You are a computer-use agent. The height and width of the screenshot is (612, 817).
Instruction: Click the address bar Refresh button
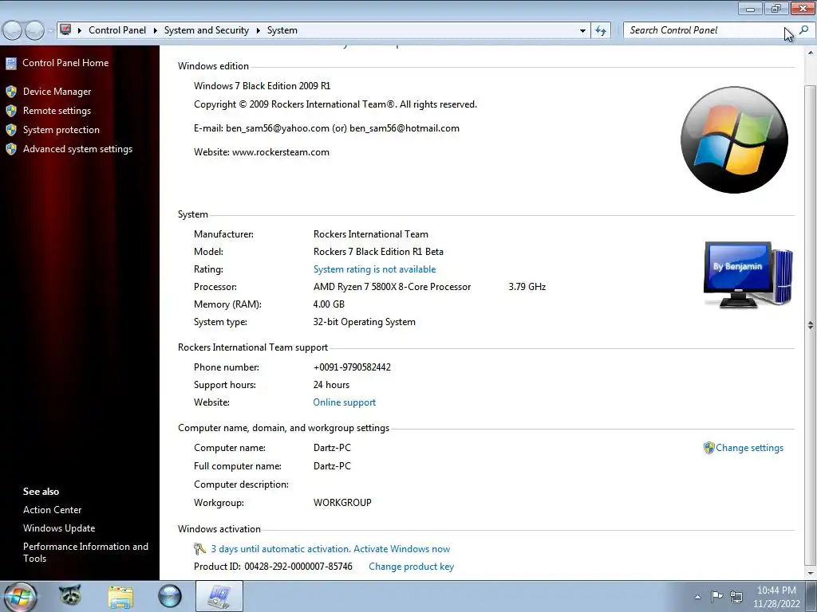[x=601, y=31]
